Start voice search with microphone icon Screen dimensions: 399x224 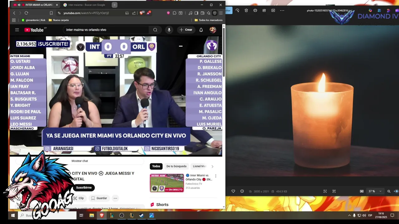point(169,30)
